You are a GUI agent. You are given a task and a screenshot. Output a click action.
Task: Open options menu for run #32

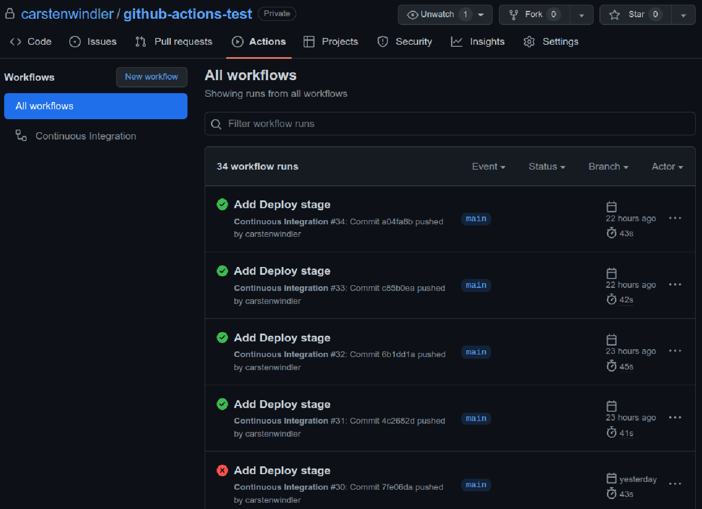point(675,351)
